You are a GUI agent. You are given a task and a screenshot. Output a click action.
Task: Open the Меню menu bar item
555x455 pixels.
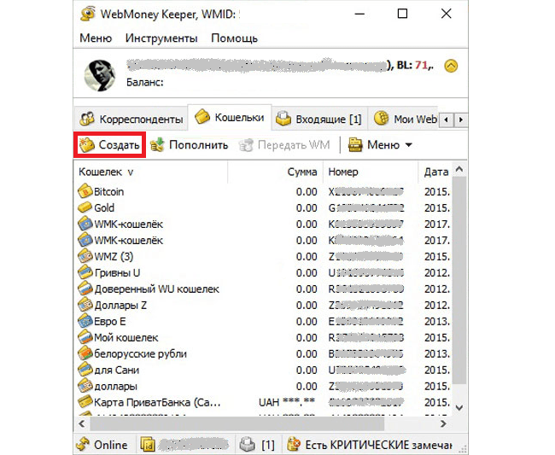point(96,38)
